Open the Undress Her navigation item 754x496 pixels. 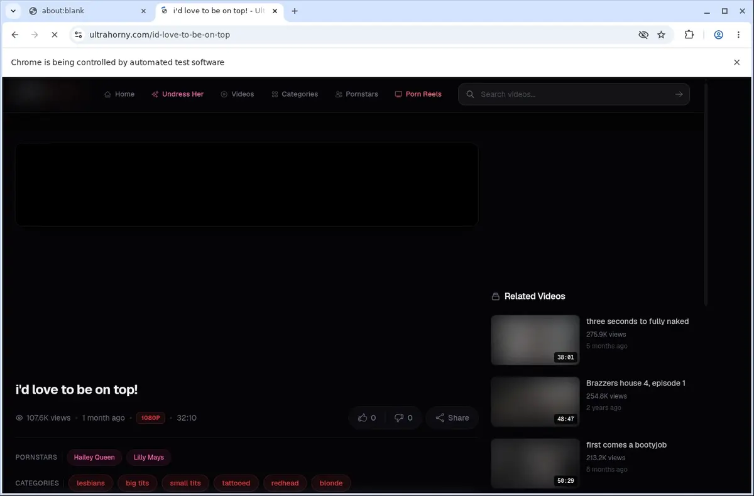(x=178, y=94)
